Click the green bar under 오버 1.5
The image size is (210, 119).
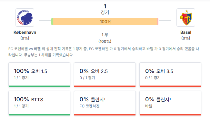[x=39, y=86]
